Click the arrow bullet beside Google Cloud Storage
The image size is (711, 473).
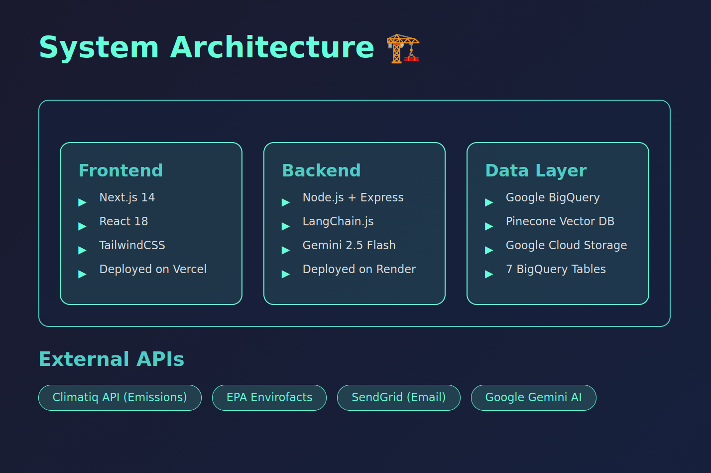point(489,250)
